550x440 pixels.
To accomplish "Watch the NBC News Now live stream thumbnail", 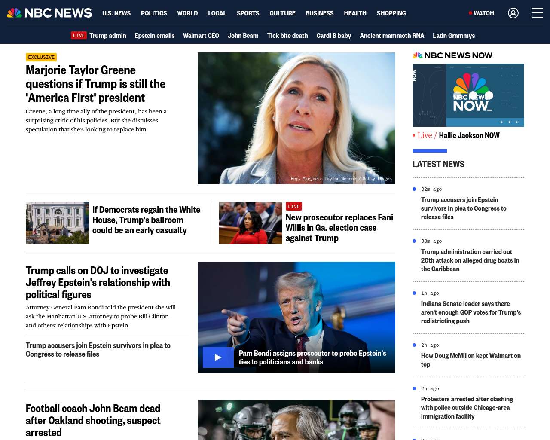I will (x=468, y=95).
